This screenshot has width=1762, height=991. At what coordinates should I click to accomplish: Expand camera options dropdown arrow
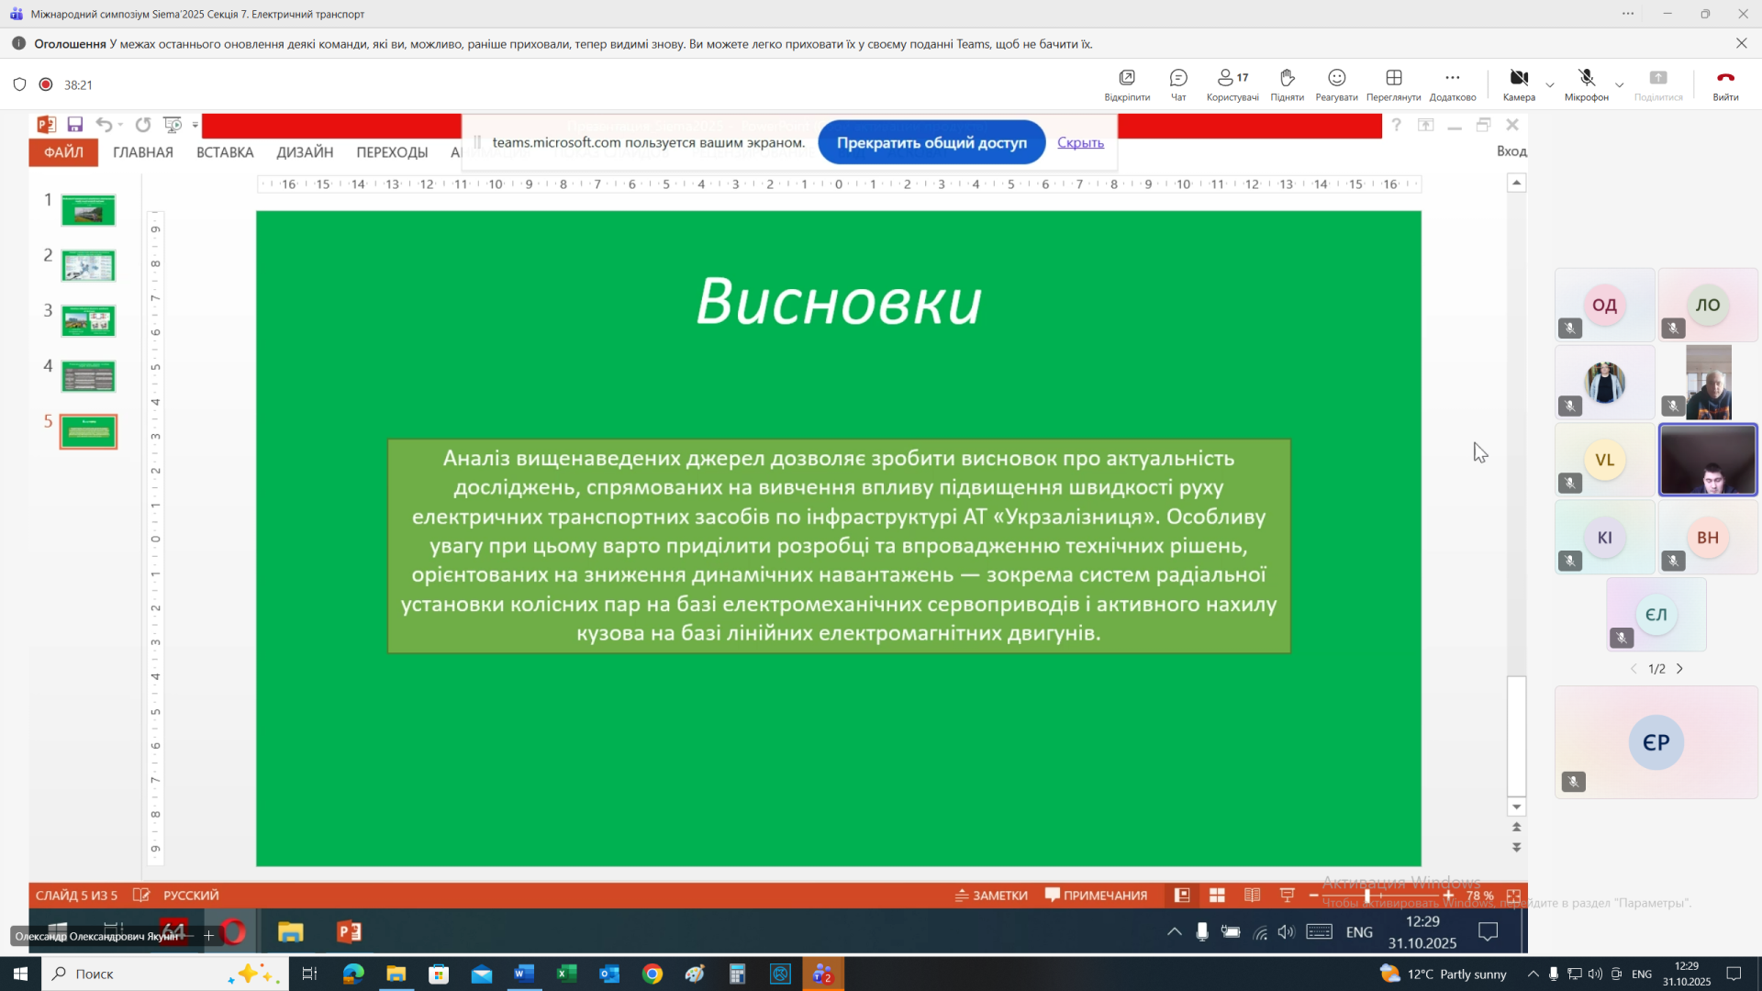(1550, 85)
